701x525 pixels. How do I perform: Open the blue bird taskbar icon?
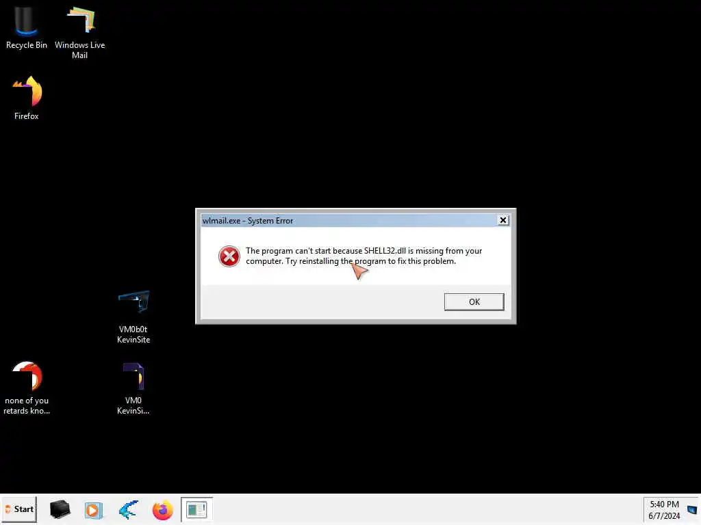128,510
